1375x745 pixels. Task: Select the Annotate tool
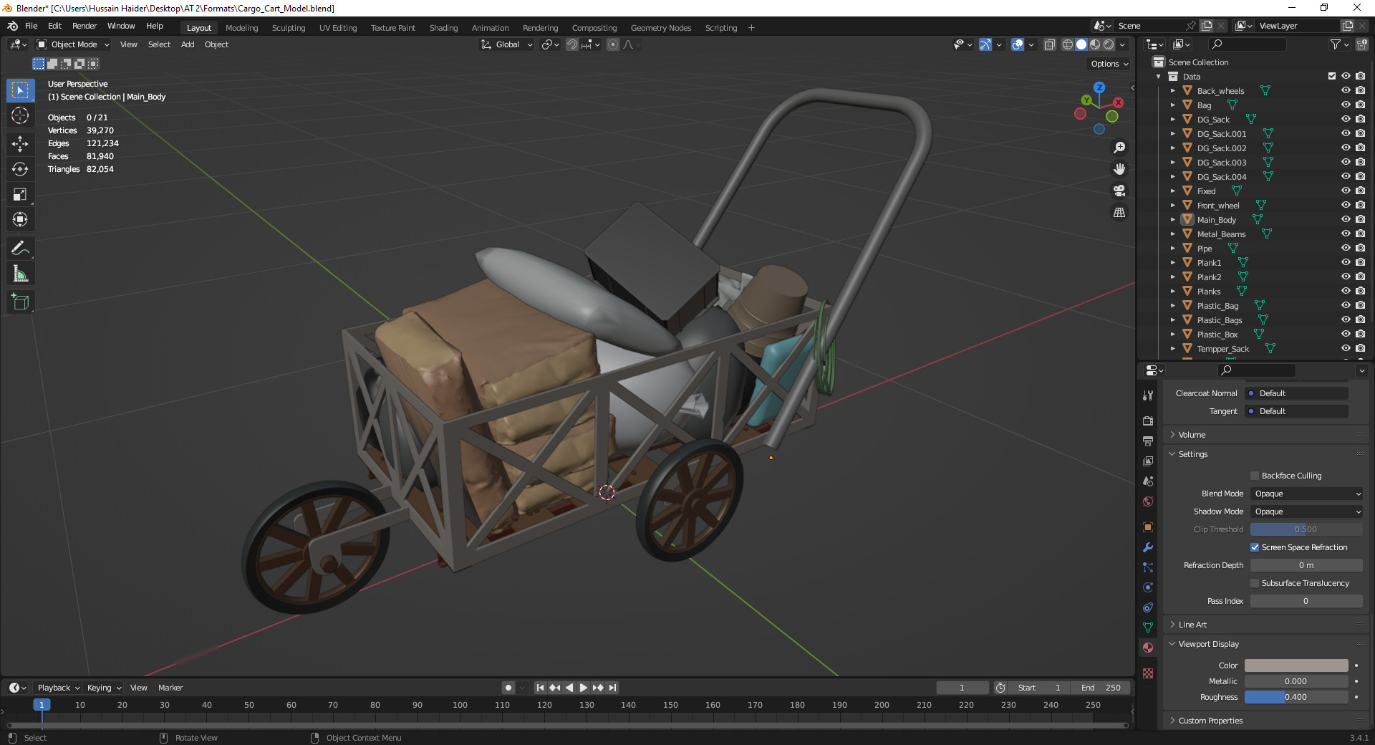tap(20, 249)
